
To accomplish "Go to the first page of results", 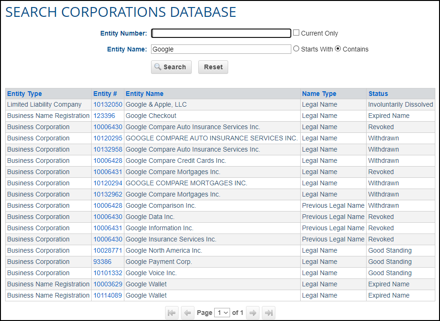I will point(172,313).
